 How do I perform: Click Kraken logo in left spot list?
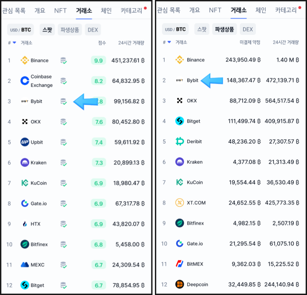pyautogui.click(x=25, y=162)
